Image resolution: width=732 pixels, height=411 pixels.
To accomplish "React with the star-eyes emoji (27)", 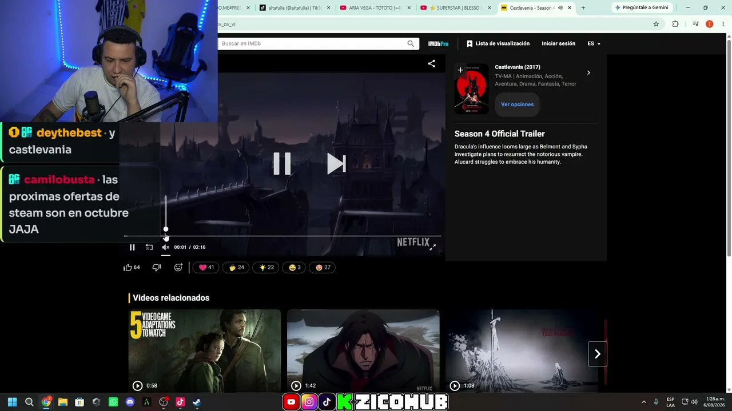I will click(323, 267).
